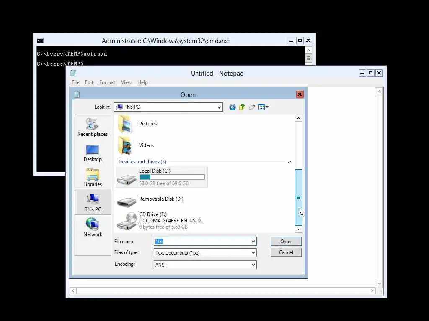Click Notepad vertical scroll down arrow
Screen dimensions: 429x321
(x=379, y=284)
